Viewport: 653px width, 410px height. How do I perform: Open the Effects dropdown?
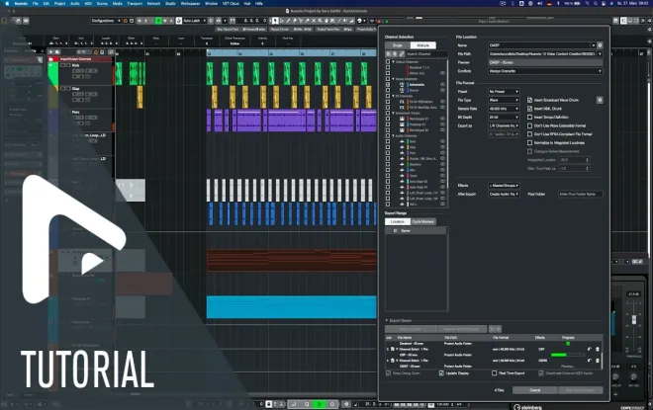tap(504, 186)
